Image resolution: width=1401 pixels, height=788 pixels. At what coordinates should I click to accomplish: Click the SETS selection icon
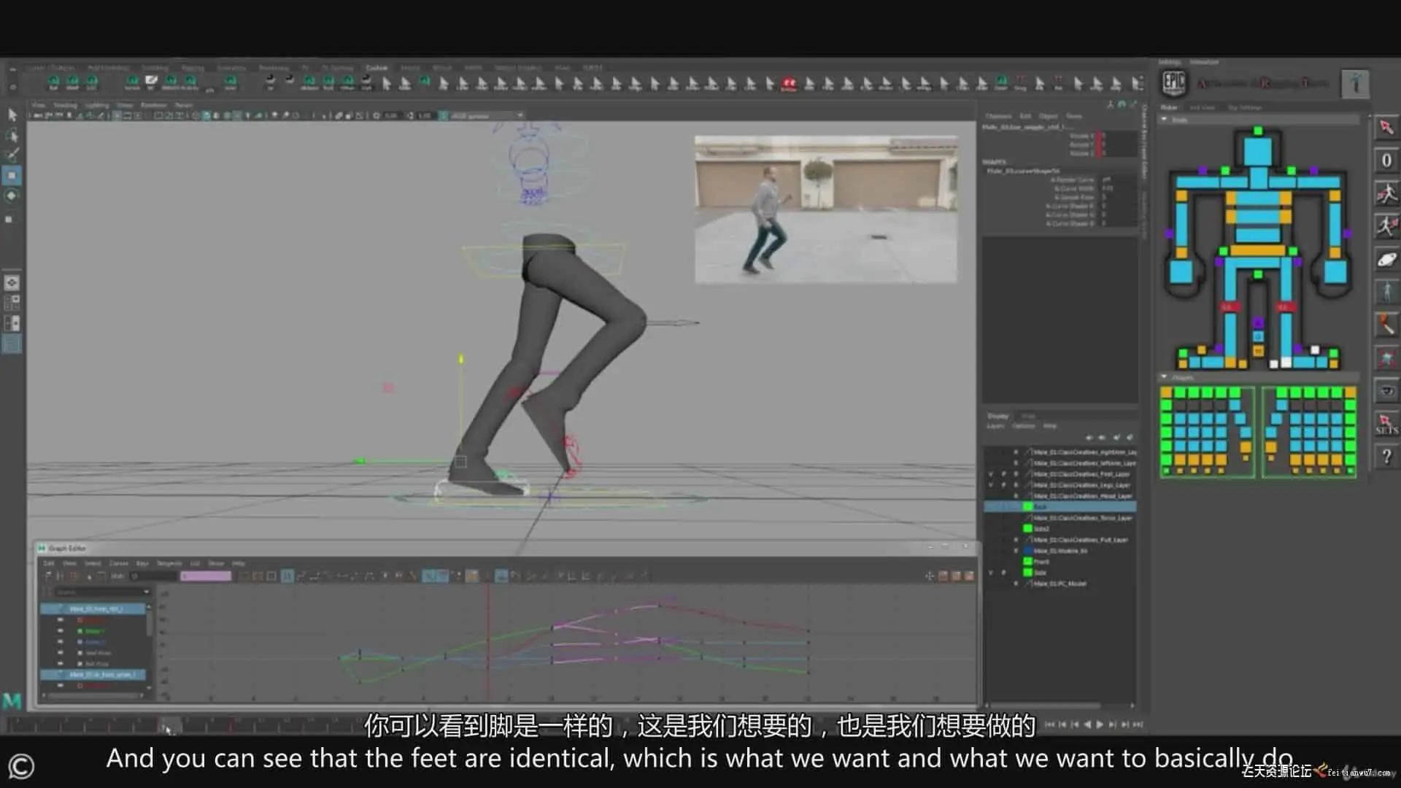coord(1386,424)
